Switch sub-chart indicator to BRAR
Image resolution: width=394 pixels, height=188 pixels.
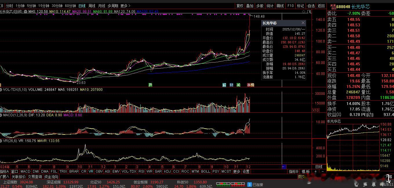74,172
